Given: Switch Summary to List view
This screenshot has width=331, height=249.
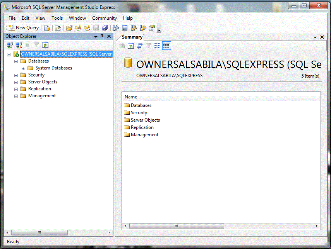Looking at the screenshot, I should pyautogui.click(x=157, y=46).
